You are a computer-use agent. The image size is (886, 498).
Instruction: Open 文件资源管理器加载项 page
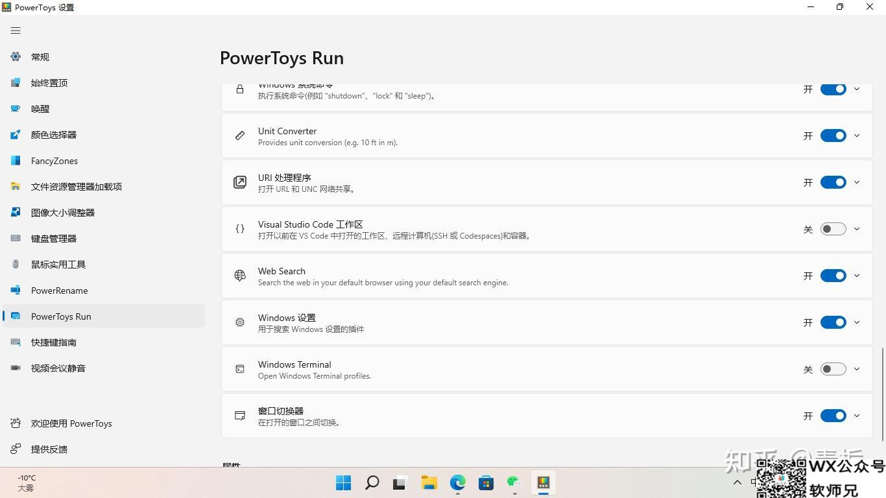tap(104, 187)
